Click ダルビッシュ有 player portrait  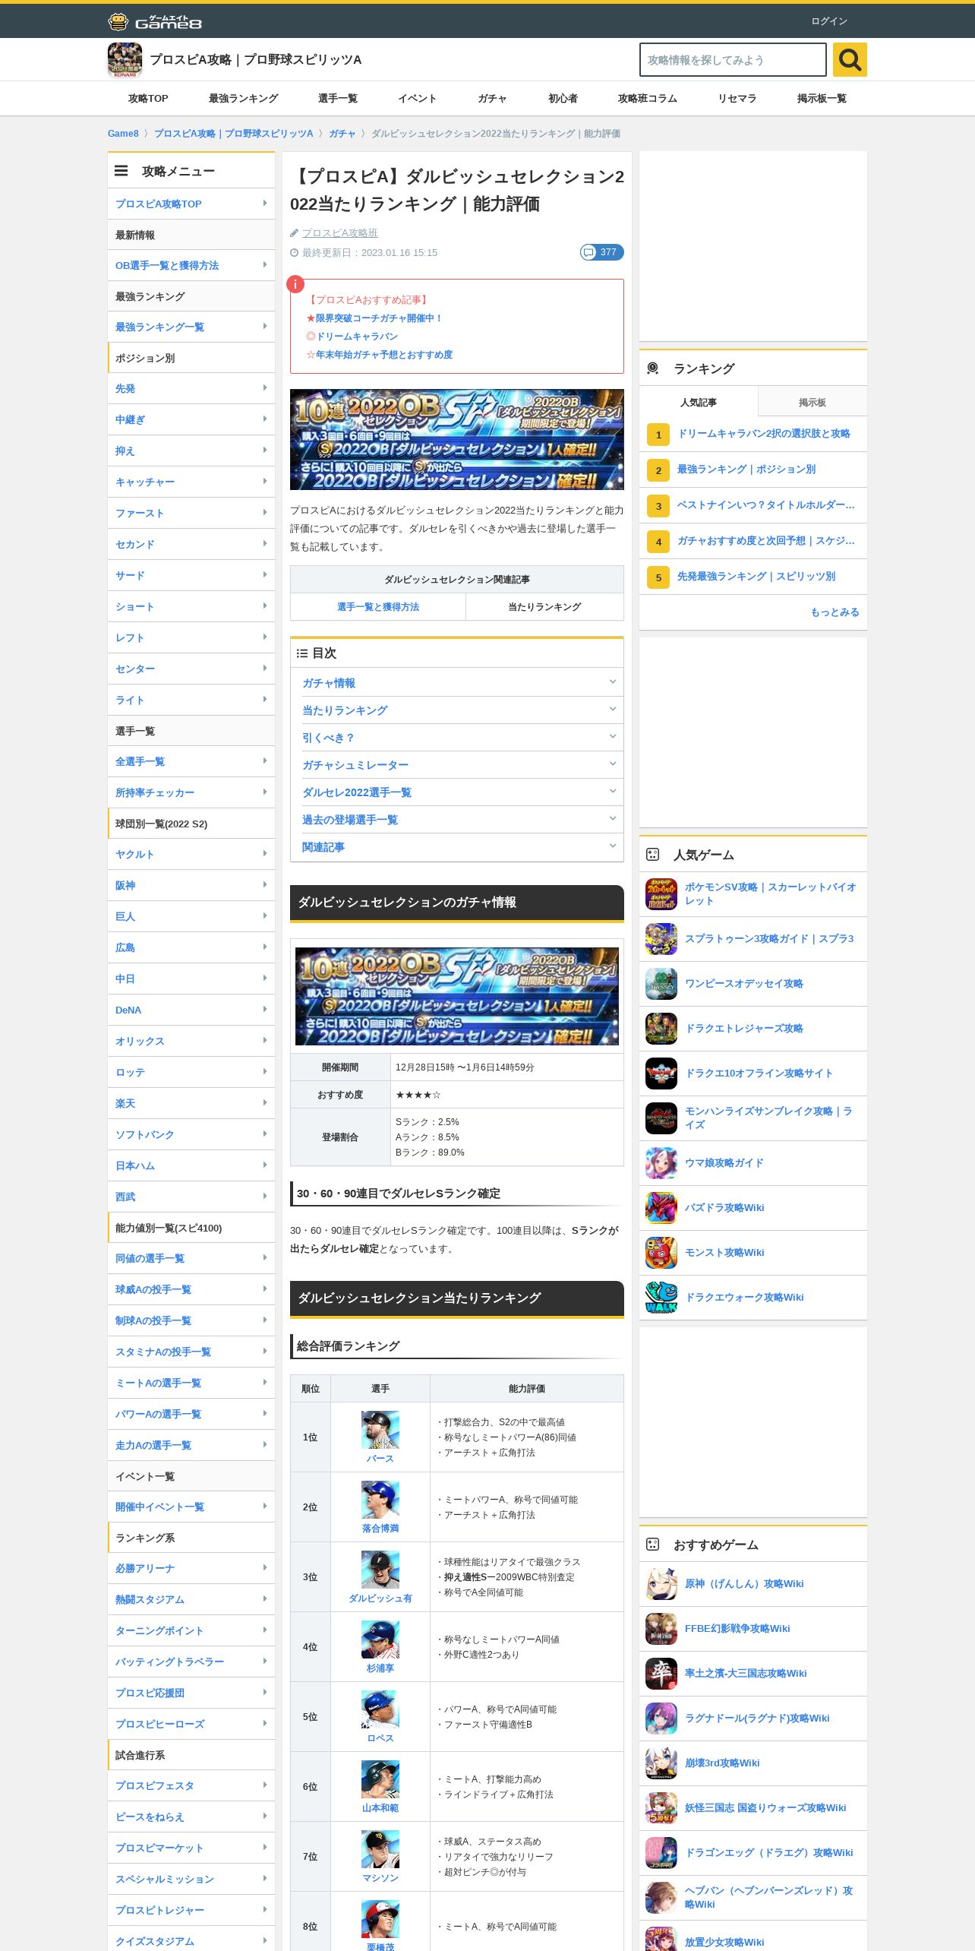[380, 1570]
